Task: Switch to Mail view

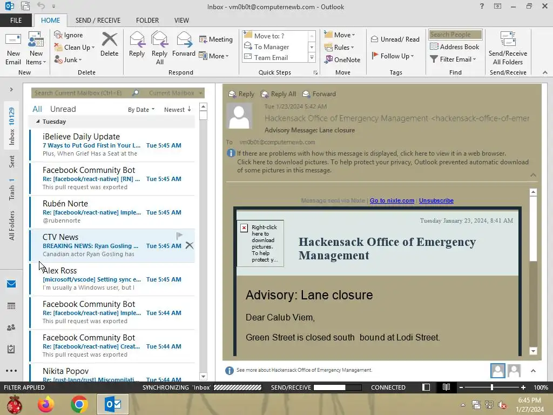Action: click(11, 284)
